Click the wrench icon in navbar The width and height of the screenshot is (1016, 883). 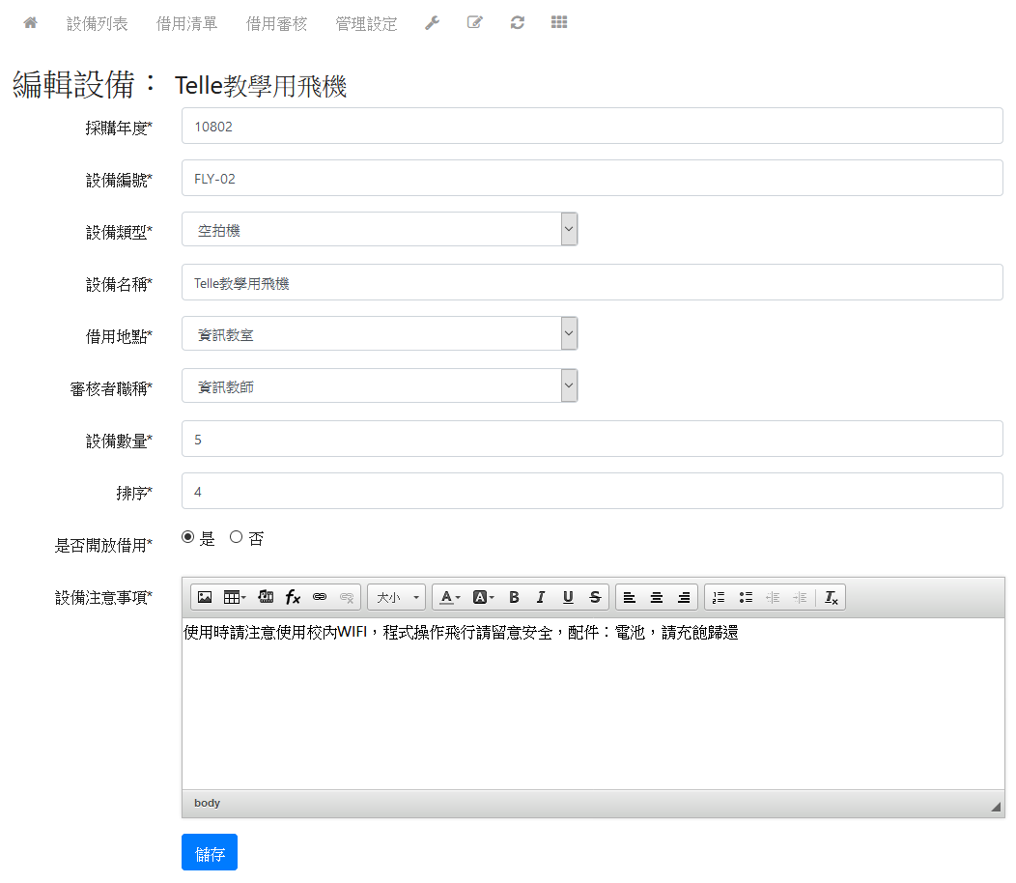pos(432,23)
